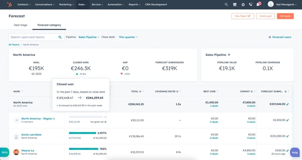Image resolution: width=302 pixels, height=160 pixels.
Task: Open the Sales Pipeline dropdown filter
Action: (88, 37)
